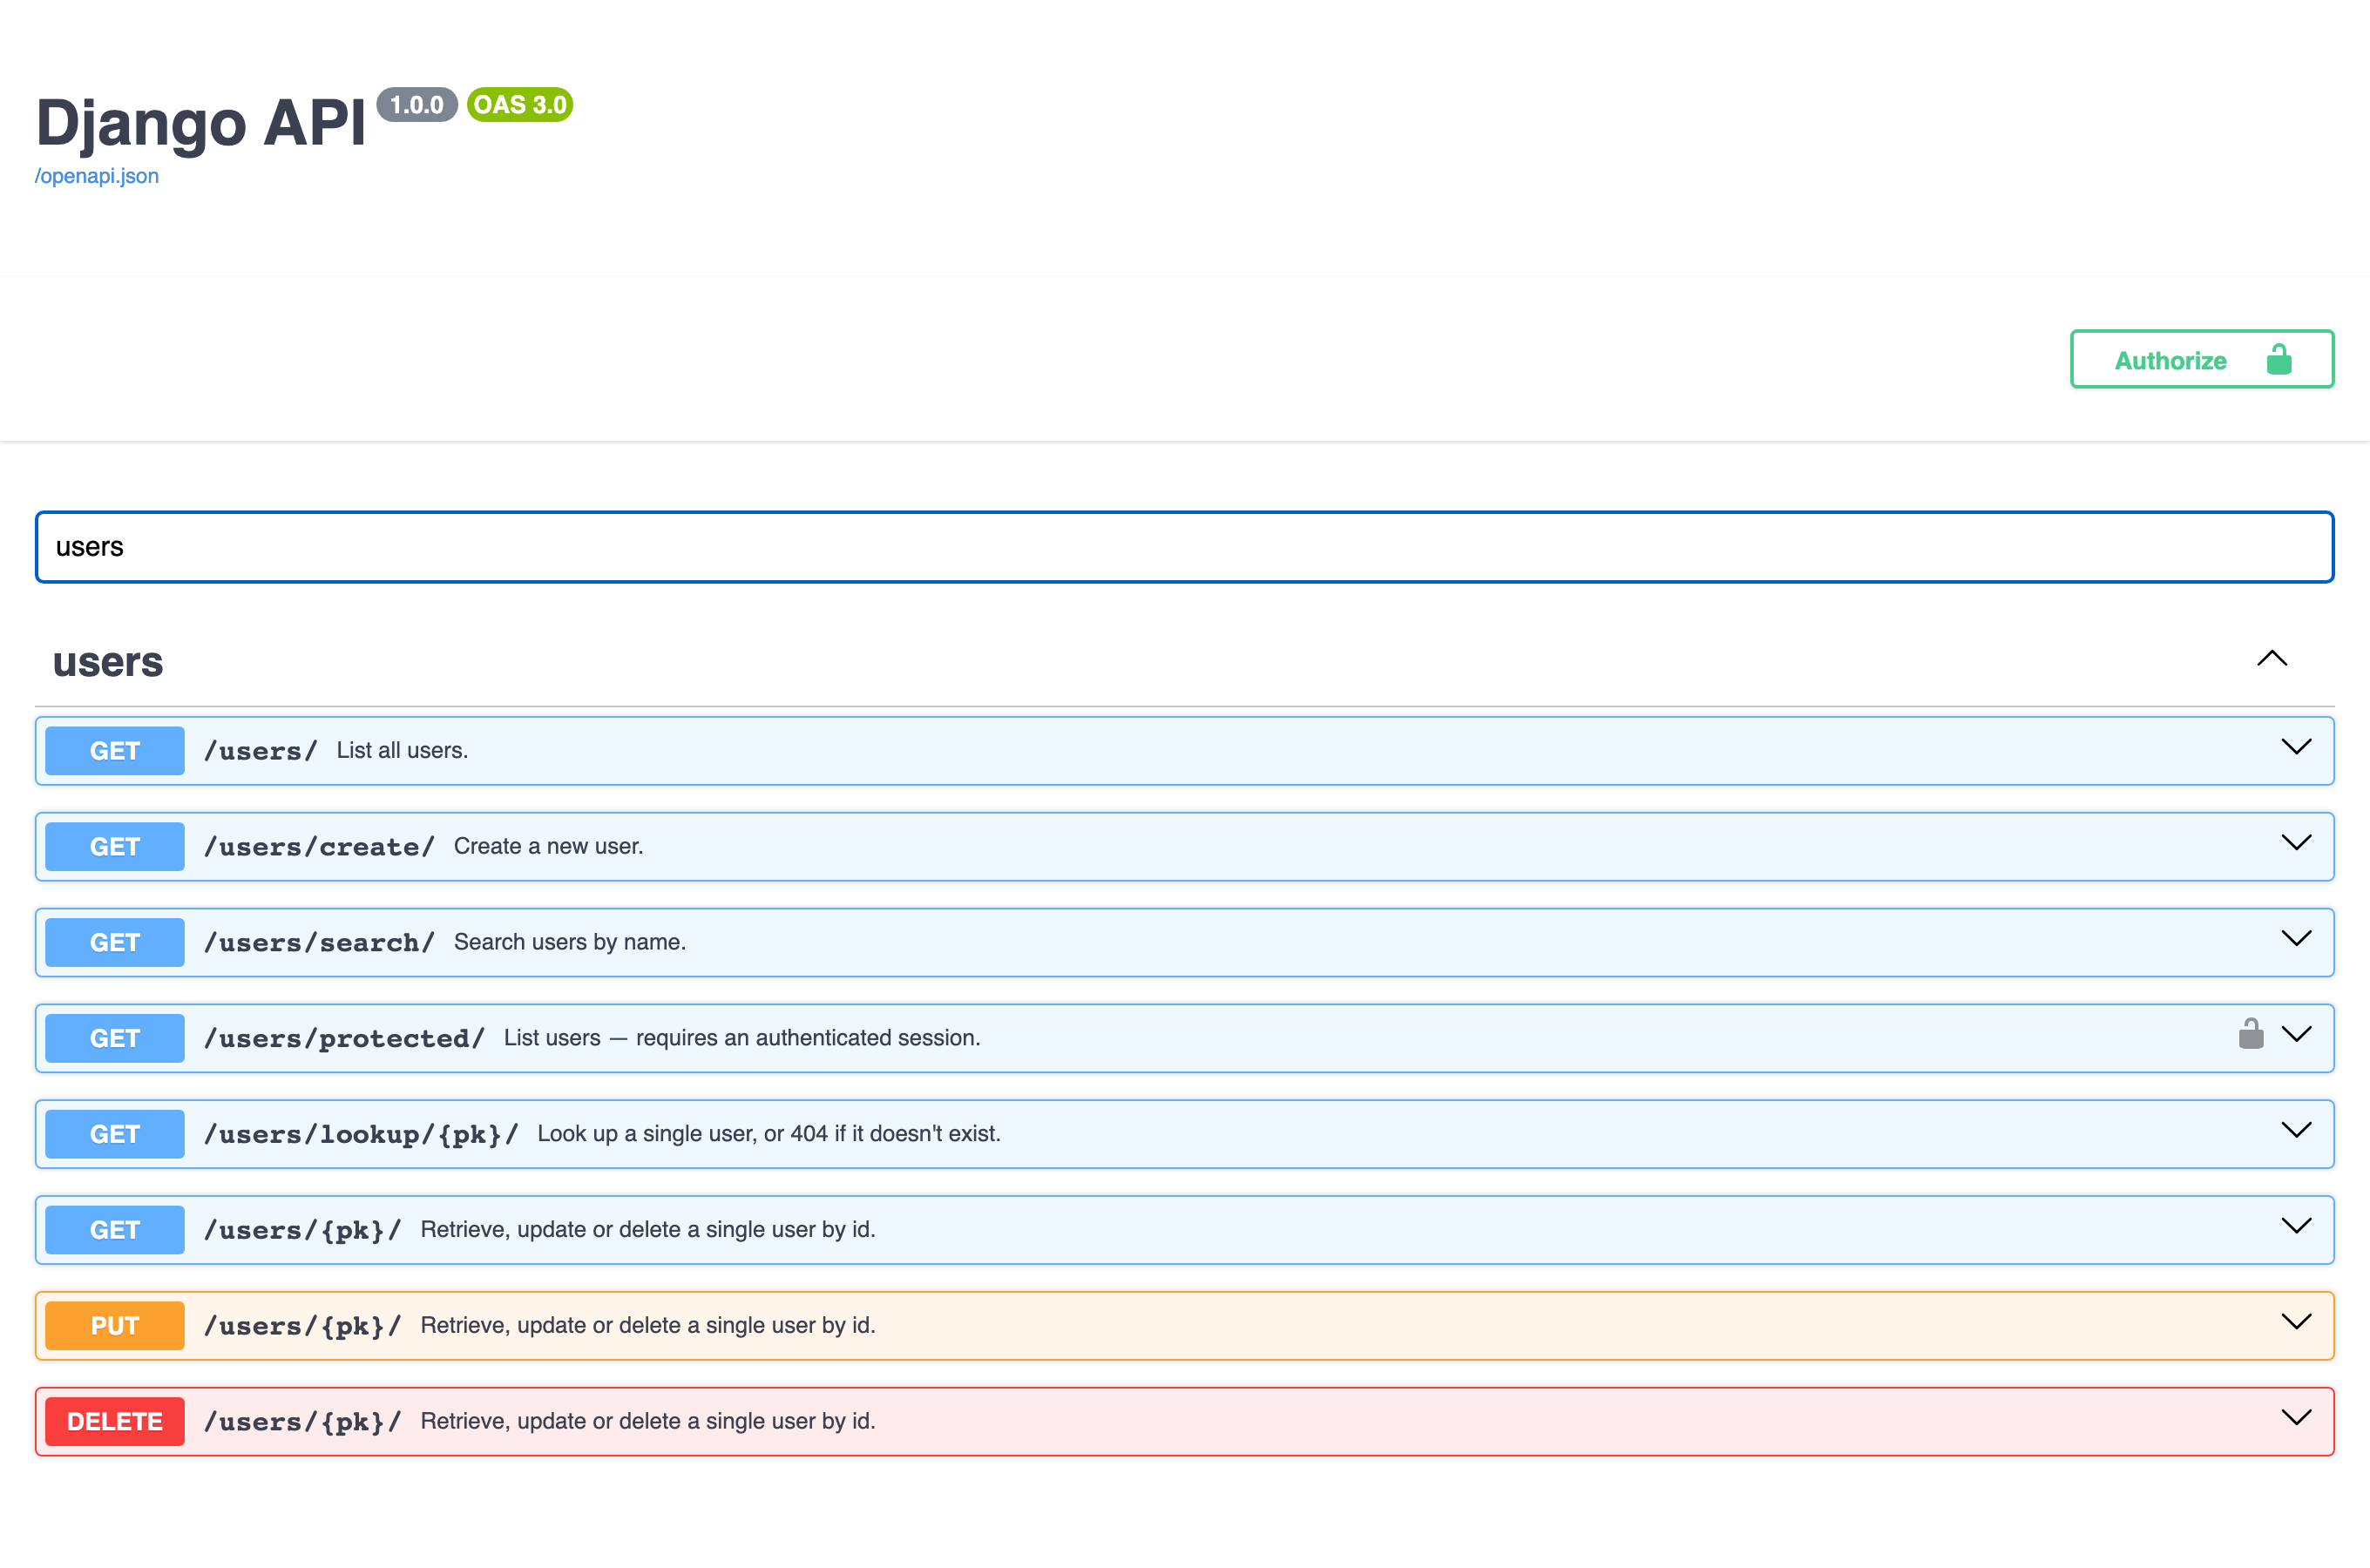The height and width of the screenshot is (1568, 2370).
Task: Click the red DELETE method badge
Action: coord(115,1423)
